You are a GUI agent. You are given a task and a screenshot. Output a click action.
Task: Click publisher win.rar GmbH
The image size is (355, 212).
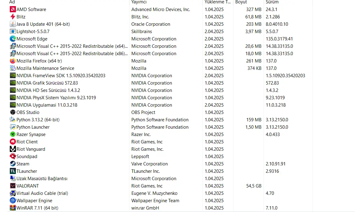145,208
